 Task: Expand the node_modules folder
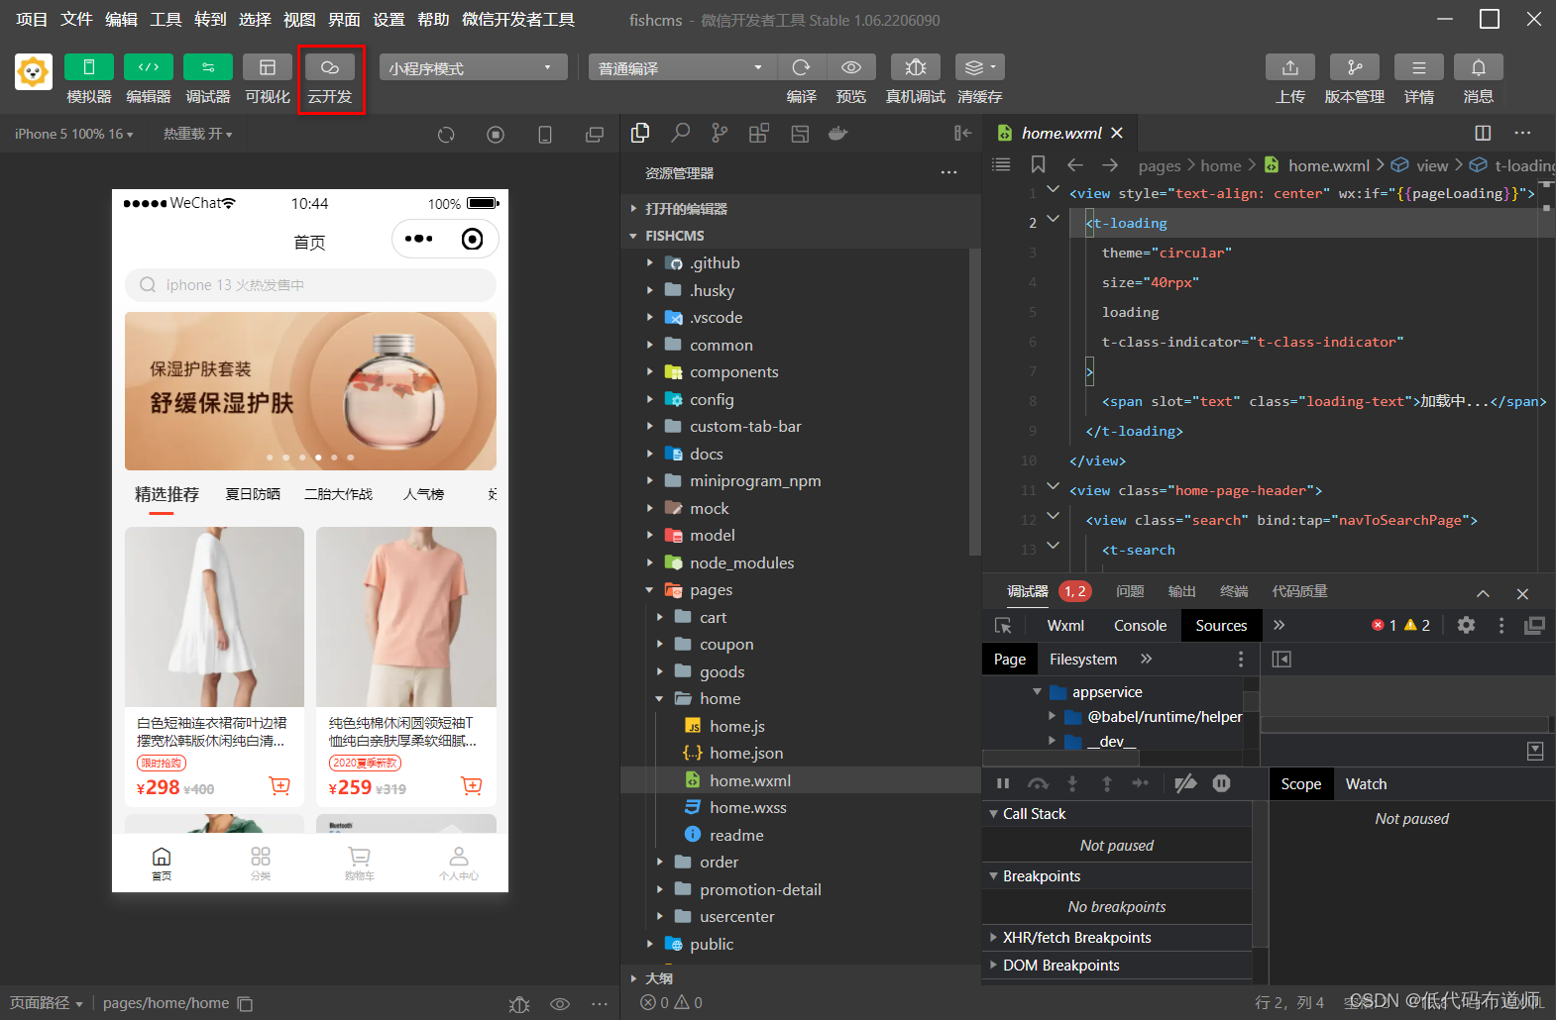click(x=741, y=562)
